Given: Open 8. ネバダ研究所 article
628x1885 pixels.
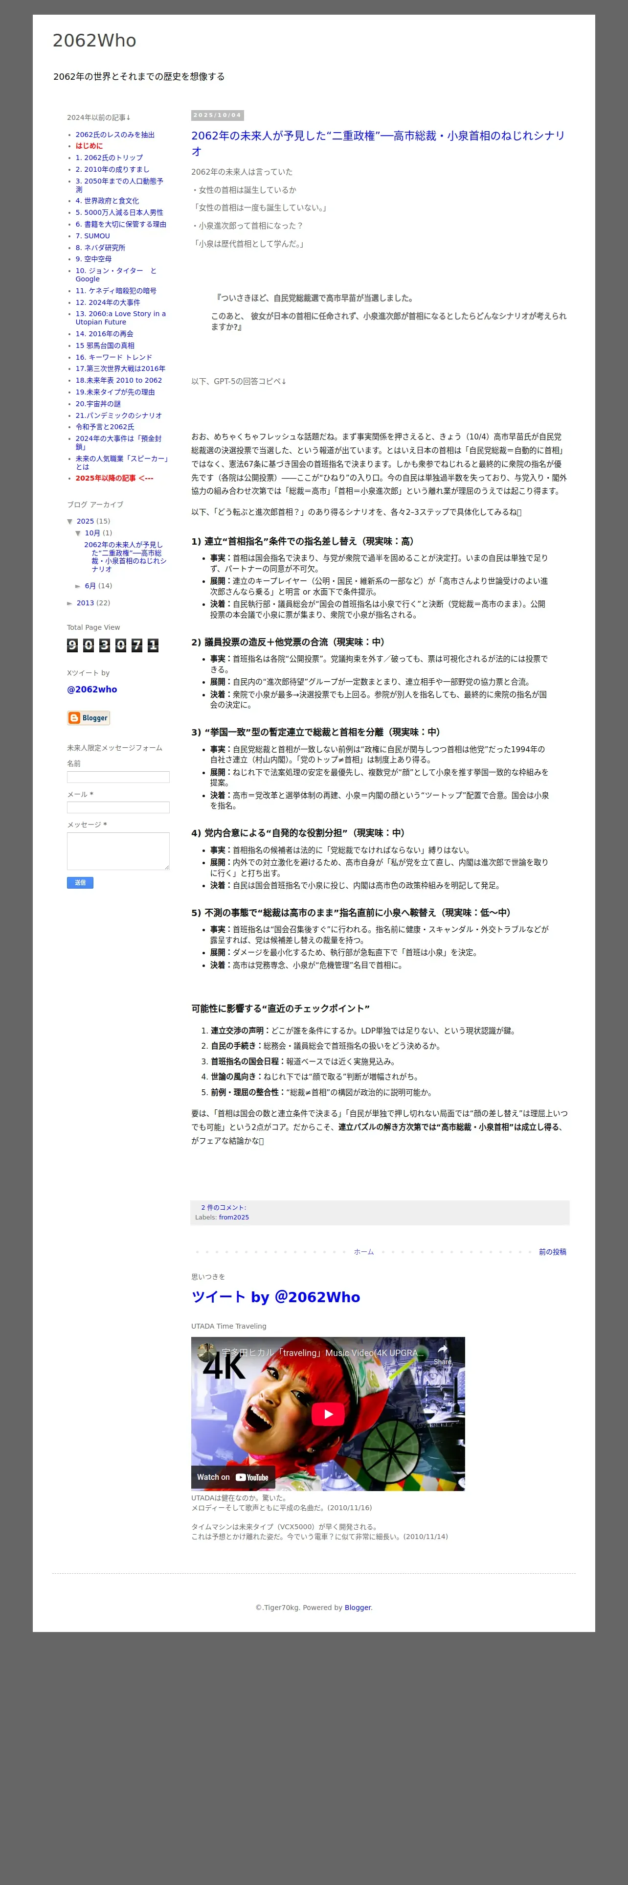Looking at the screenshot, I should pos(100,247).
